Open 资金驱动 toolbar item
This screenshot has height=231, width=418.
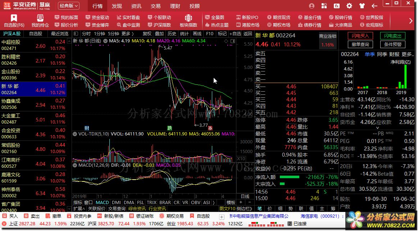97,17
